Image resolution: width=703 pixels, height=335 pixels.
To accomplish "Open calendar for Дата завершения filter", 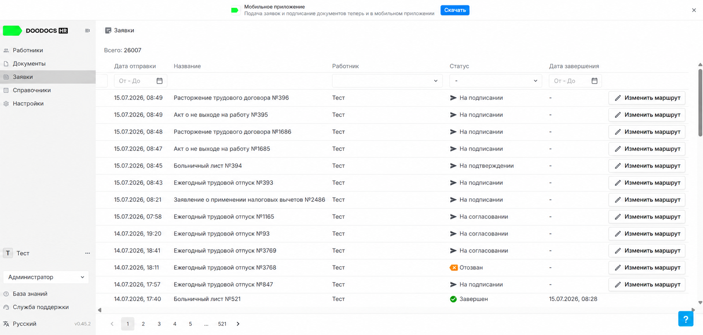I will [594, 81].
